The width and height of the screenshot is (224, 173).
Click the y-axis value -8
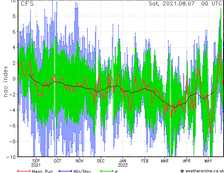tap(12, 142)
